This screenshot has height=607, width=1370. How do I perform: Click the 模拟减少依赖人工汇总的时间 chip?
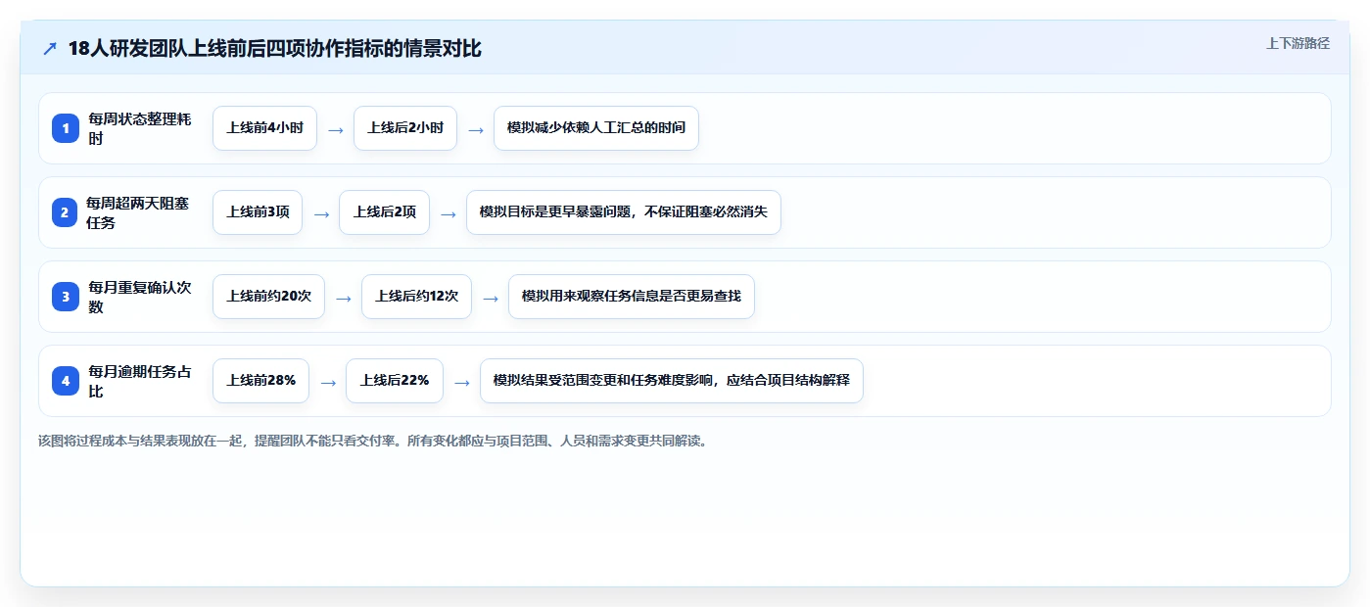pos(596,128)
